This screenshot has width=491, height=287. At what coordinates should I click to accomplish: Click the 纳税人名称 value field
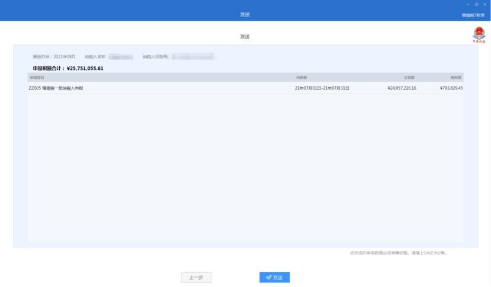121,57
